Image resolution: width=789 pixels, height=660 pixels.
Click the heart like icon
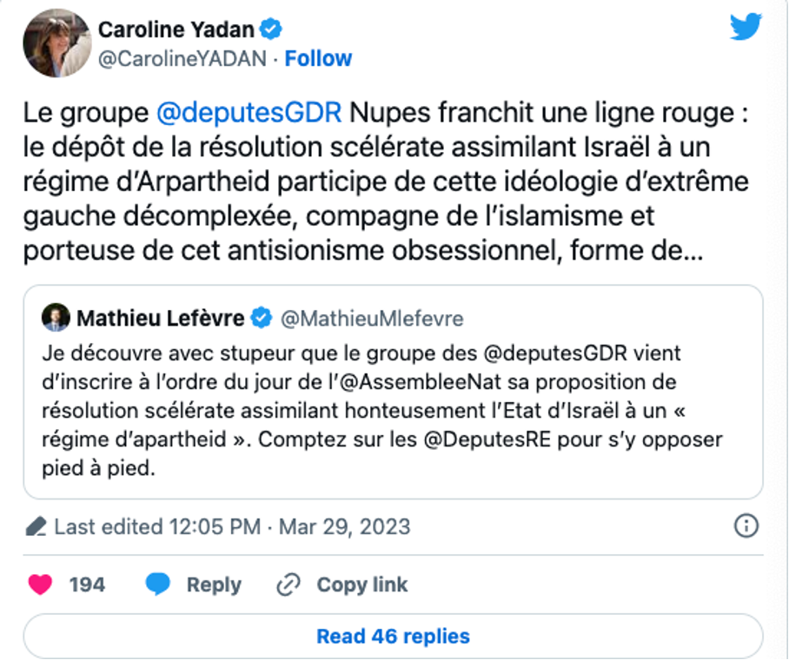click(40, 584)
